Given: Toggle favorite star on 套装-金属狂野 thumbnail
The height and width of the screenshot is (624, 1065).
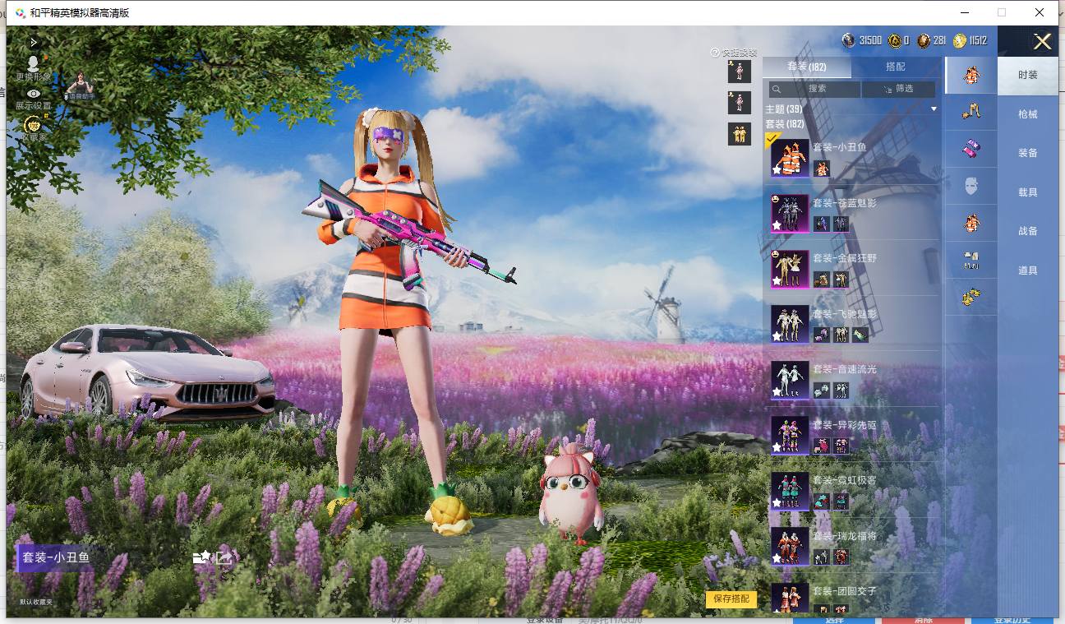Looking at the screenshot, I should pyautogui.click(x=777, y=280).
